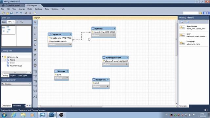Select 1:n non-identifying relationship tool

(35, 76)
